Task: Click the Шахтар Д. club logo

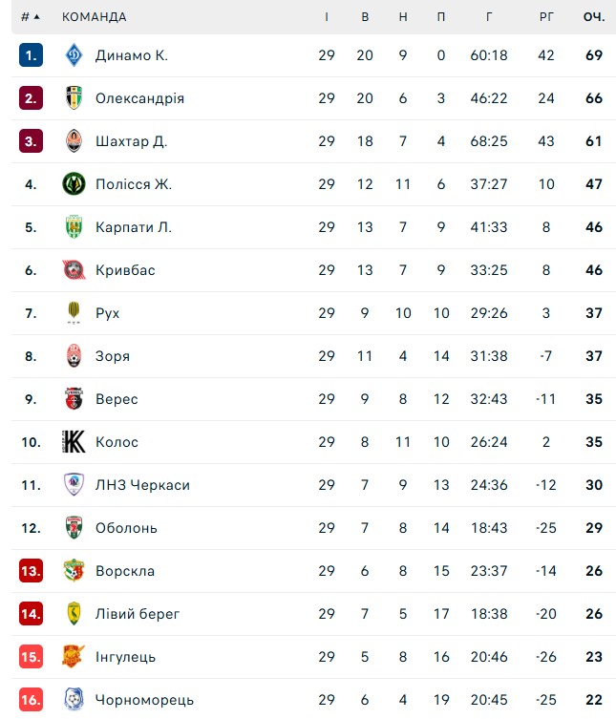Action: pos(74,141)
